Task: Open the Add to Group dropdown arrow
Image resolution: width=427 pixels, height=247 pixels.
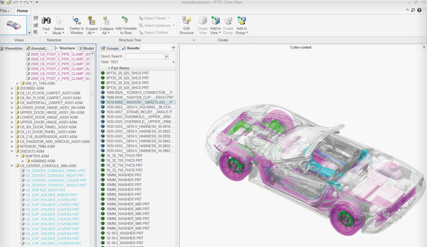Action: pyautogui.click(x=247, y=33)
